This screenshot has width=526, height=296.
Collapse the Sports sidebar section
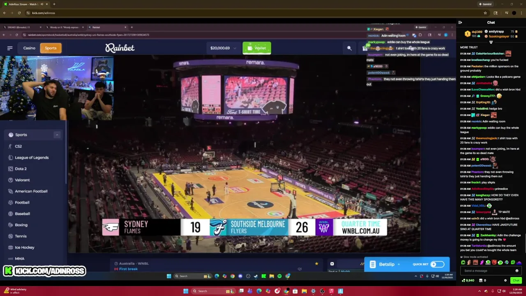[57, 135]
